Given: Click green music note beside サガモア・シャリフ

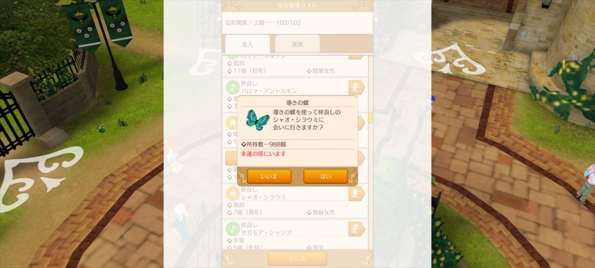Looking at the screenshot, I should (232, 228).
